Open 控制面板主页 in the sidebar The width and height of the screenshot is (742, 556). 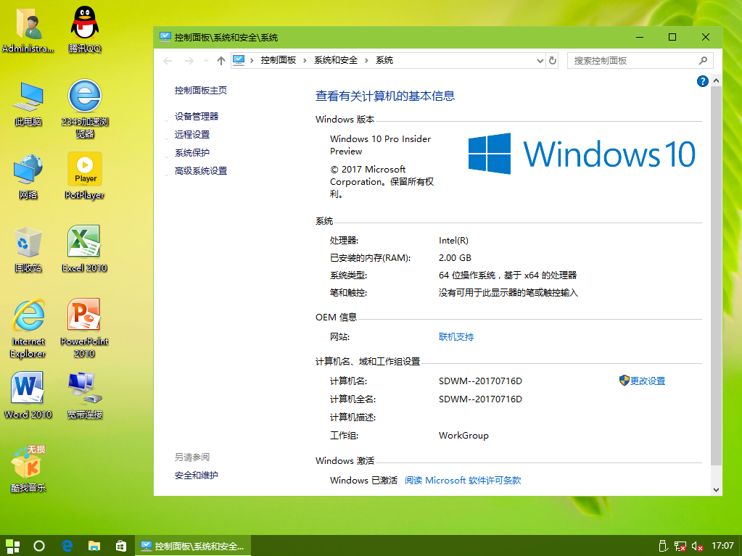(201, 91)
